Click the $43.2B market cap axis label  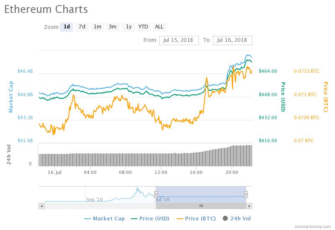[x=25, y=118]
